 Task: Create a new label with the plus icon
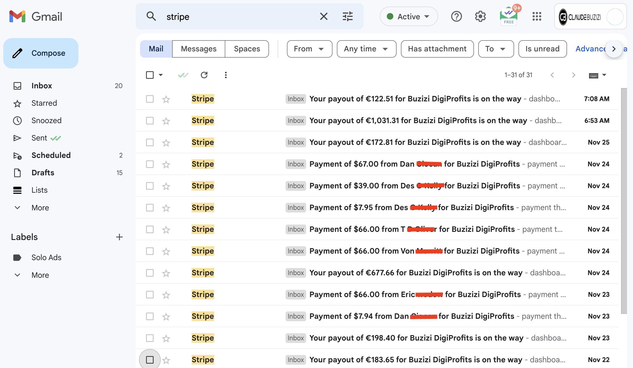(119, 237)
